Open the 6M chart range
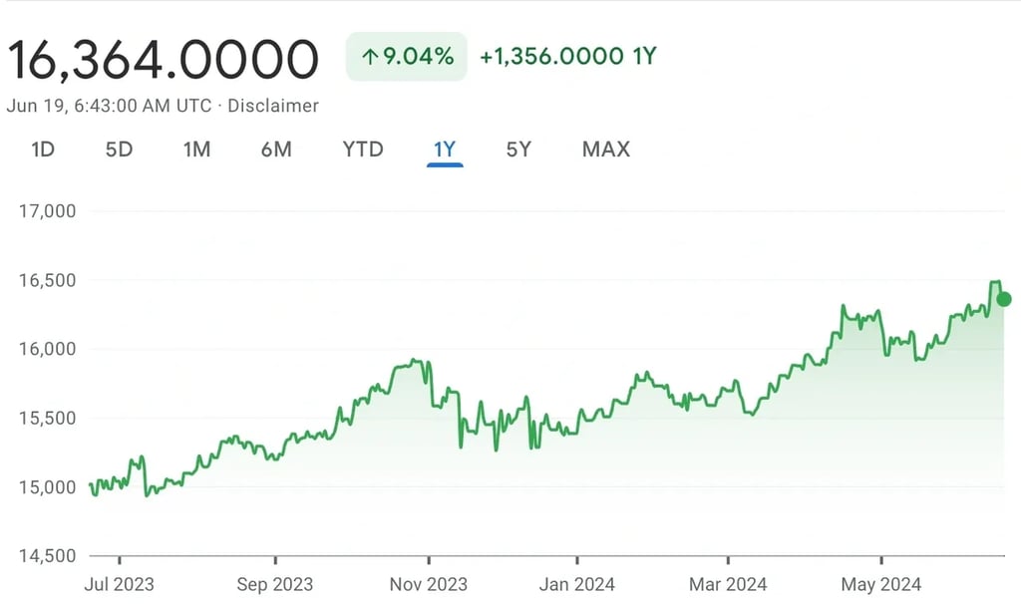Image resolution: width=1021 pixels, height=604 pixels. click(276, 150)
